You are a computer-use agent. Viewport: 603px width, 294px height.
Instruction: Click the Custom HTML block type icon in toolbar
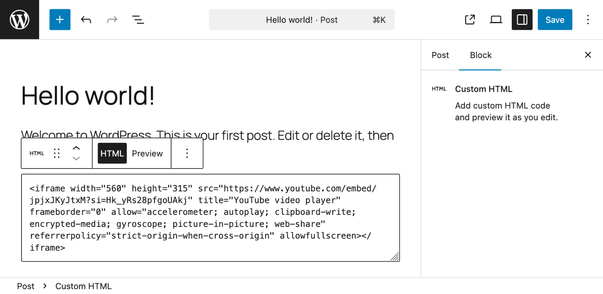tap(37, 153)
